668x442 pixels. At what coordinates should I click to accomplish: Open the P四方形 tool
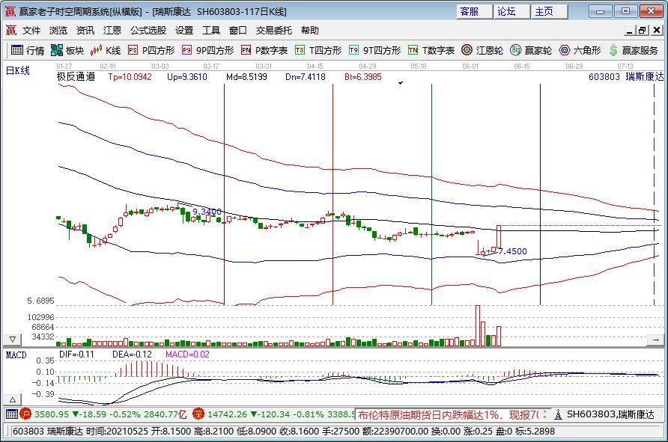151,50
